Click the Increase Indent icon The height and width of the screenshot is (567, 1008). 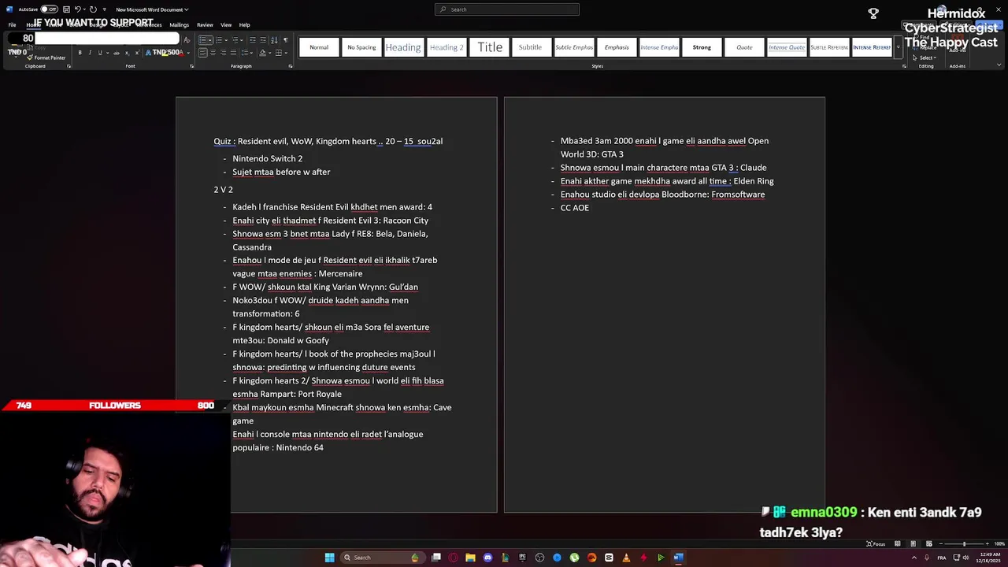tap(263, 40)
